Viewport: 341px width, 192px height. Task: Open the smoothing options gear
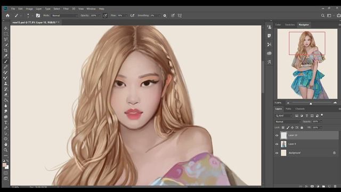click(x=165, y=15)
